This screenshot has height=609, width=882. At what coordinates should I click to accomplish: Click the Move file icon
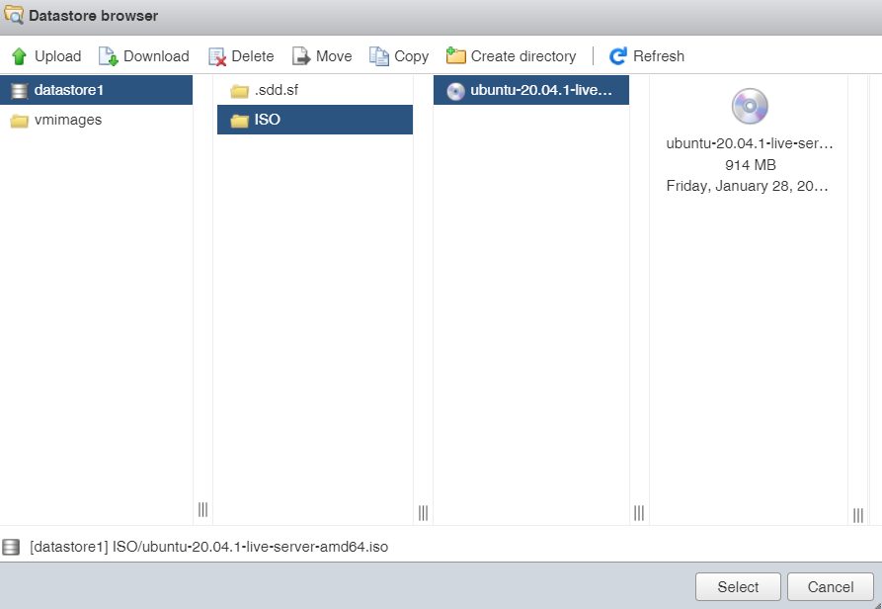tap(301, 56)
